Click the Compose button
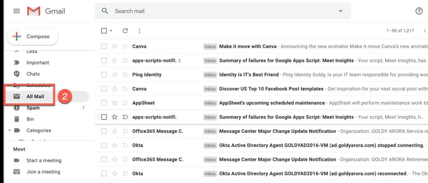428x183 pixels. [x=32, y=36]
